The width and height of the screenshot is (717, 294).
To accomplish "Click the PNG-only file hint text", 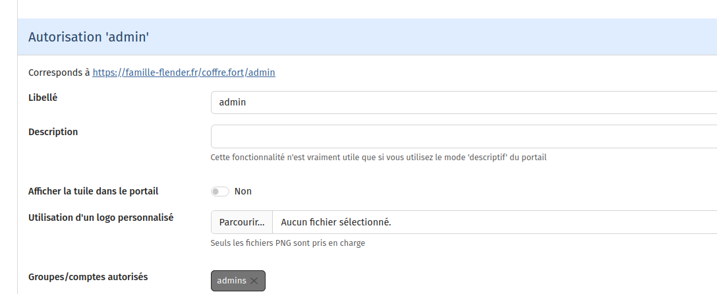I will pos(287,243).
